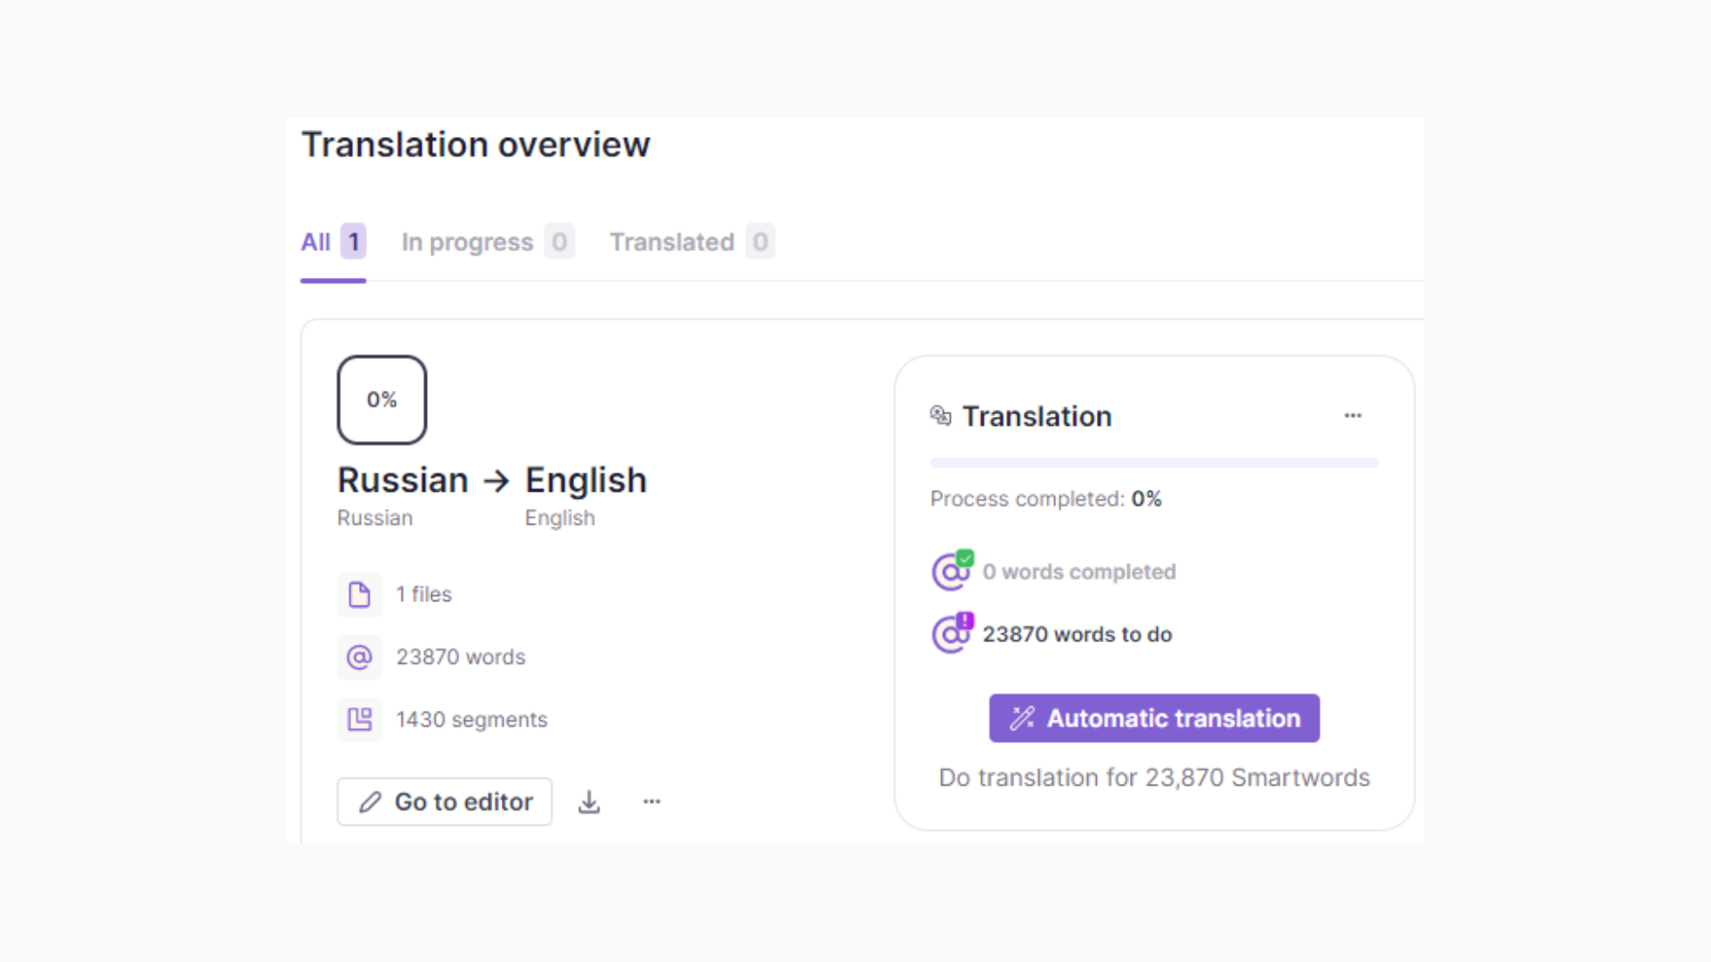Click the 0% progress badge

click(381, 400)
